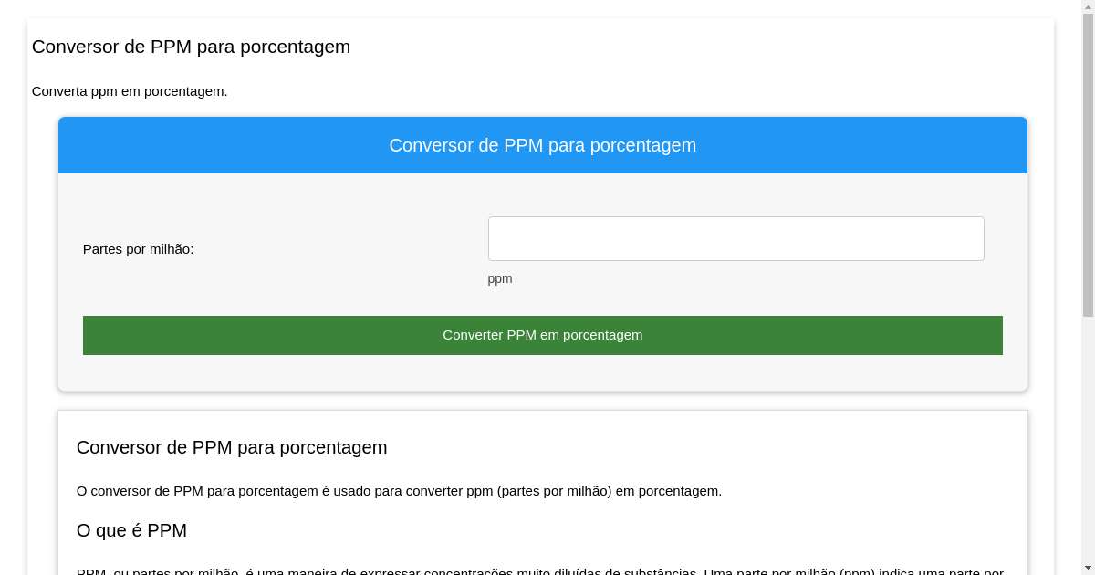Click the heading inside the white info card
Image resolution: width=1095 pixels, height=575 pixels.
pos(232,447)
